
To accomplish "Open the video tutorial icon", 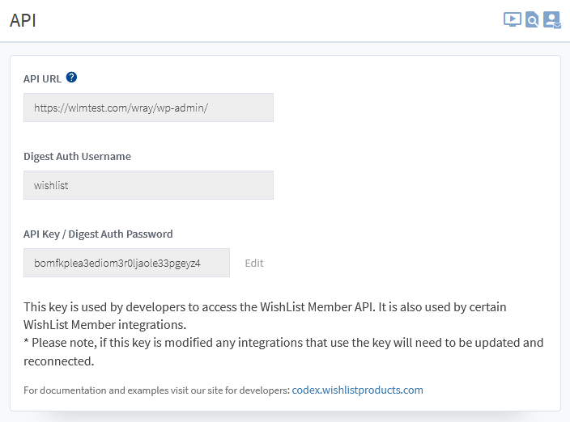I will point(513,19).
